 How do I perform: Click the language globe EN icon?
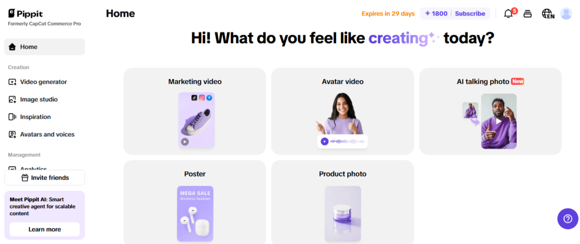tap(548, 14)
